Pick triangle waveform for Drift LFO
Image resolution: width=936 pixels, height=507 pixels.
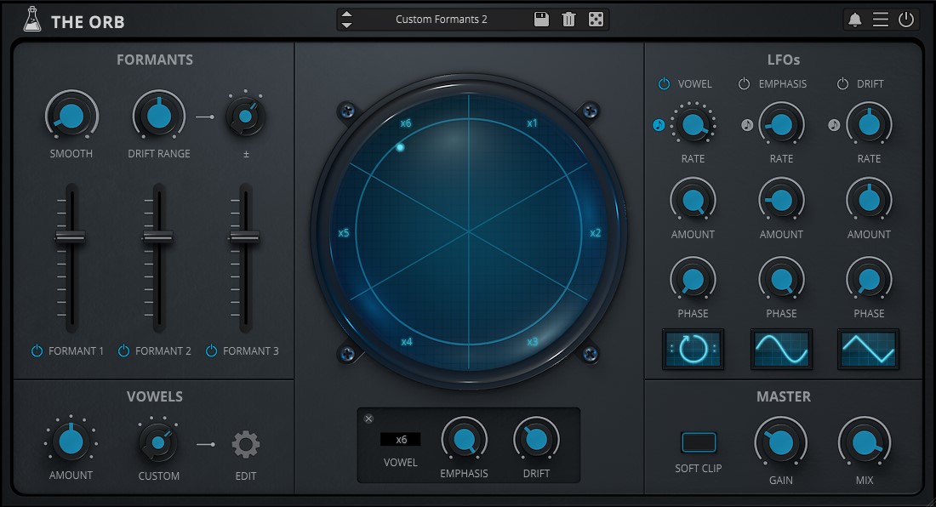click(x=868, y=349)
